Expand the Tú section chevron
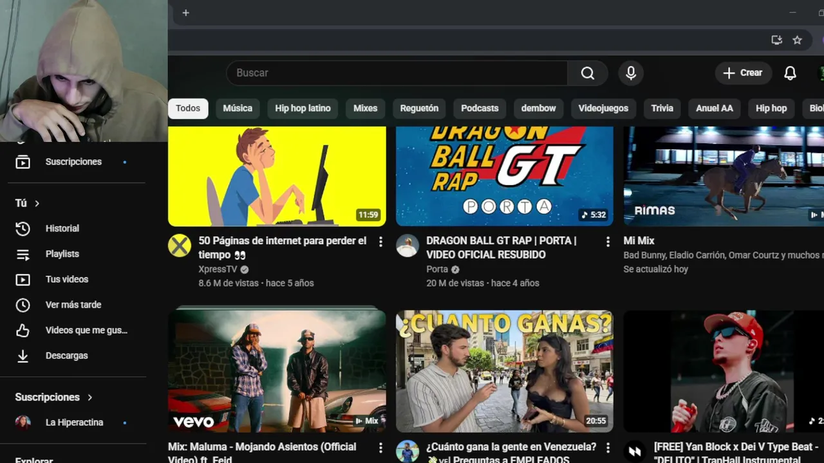This screenshot has height=463, width=824. point(37,203)
